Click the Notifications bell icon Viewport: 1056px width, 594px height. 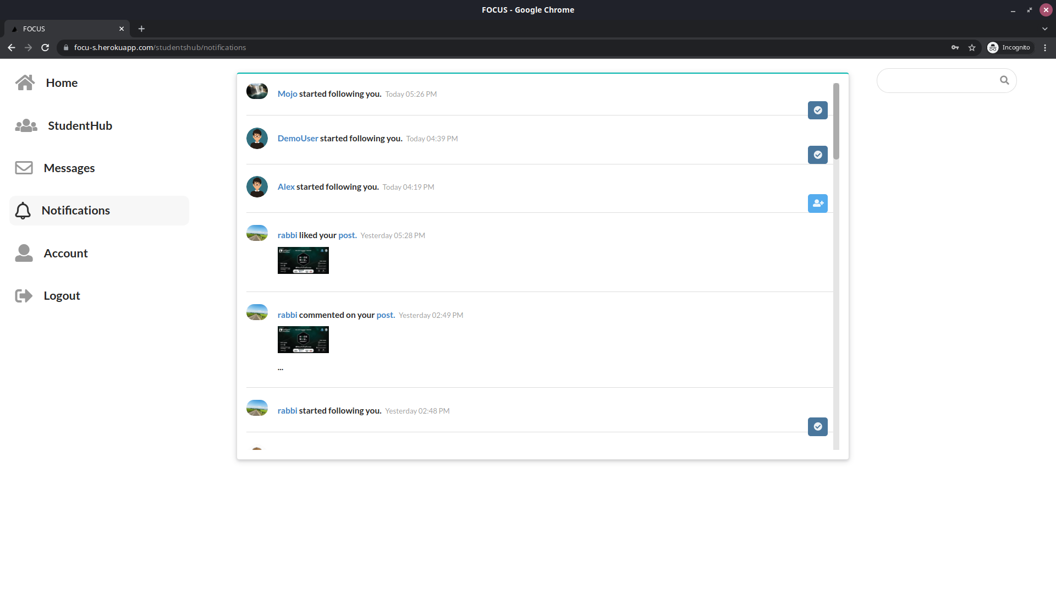[x=23, y=210]
